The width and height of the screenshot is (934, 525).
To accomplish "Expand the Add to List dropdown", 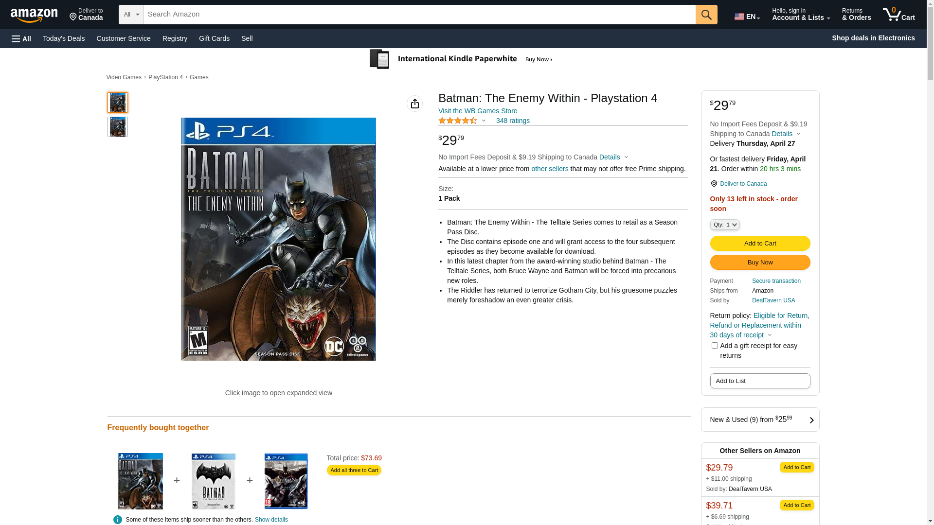I will [x=759, y=381].
